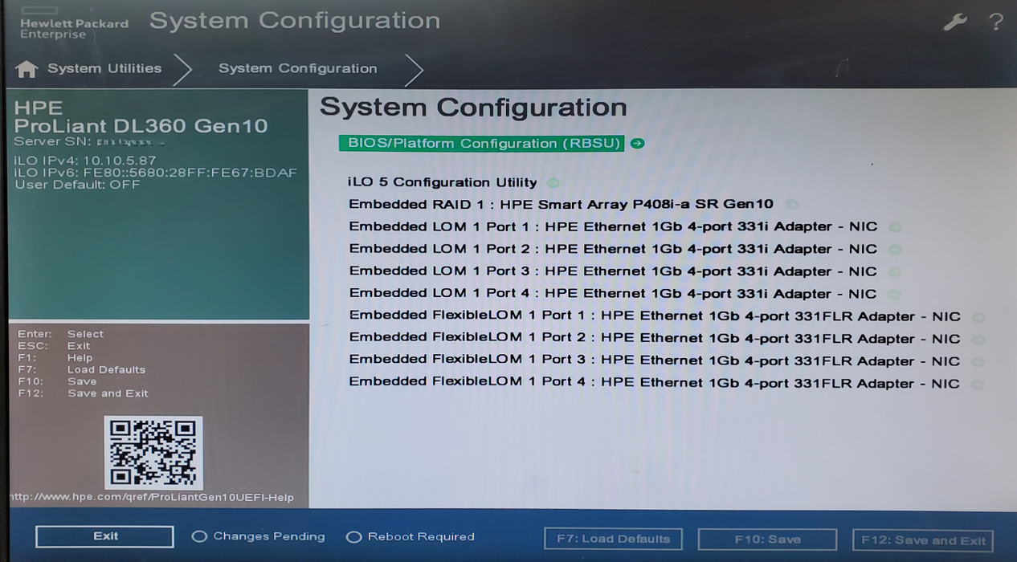The height and width of the screenshot is (562, 1017).
Task: Click arrow icon beside iLO 5 Configuration Utility
Action: click(x=553, y=183)
